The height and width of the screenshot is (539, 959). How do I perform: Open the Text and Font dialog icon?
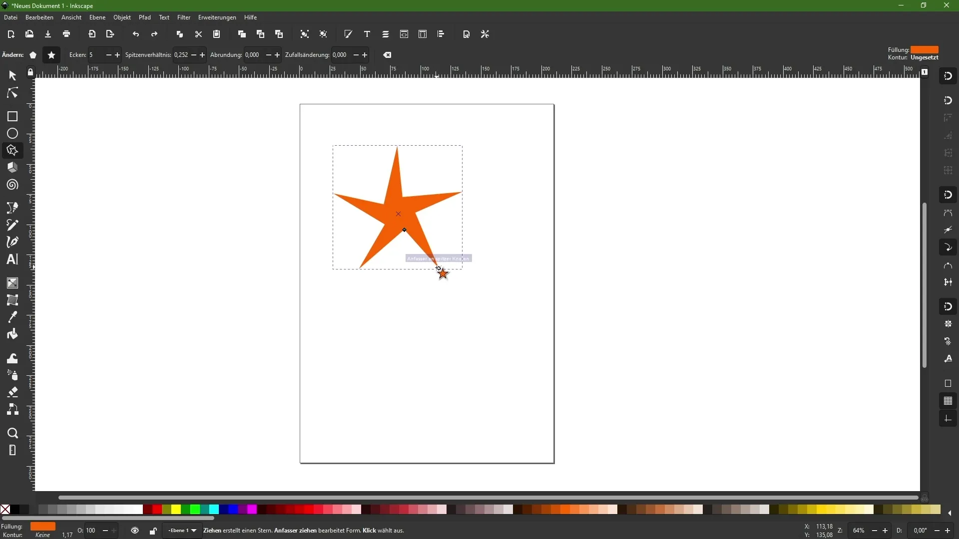[368, 34]
